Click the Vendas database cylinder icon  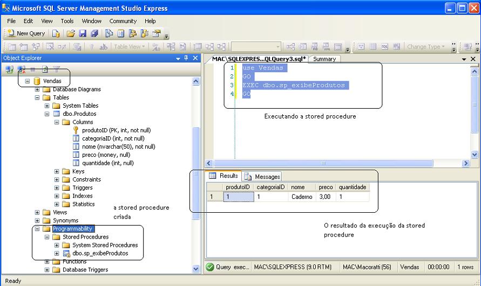tap(37, 81)
